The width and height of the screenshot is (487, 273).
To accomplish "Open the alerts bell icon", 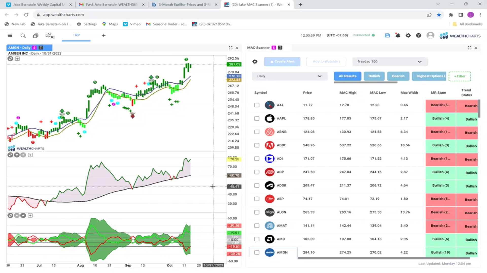I will [x=398, y=35].
